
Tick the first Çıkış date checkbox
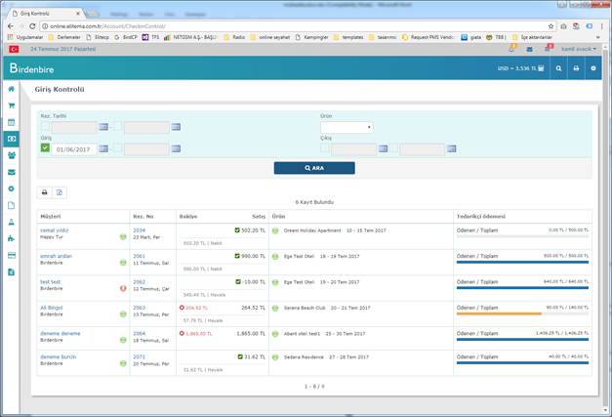[x=326, y=149]
